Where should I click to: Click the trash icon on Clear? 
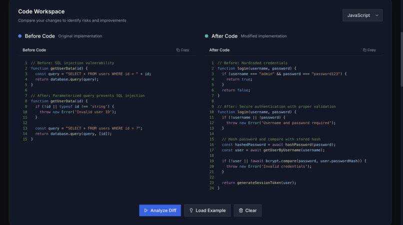[241, 211]
